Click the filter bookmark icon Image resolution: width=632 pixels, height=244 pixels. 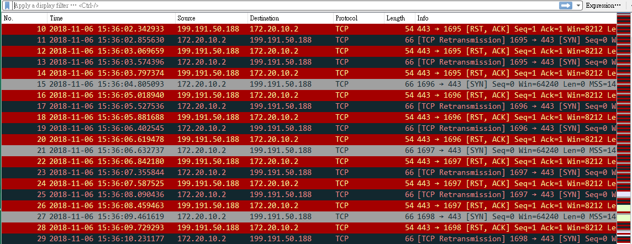point(7,6)
